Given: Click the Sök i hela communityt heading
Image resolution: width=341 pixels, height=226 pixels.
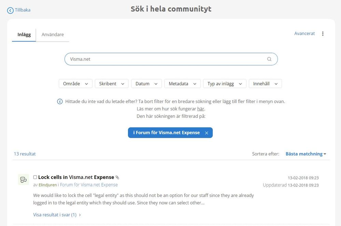Looking at the screenshot, I should pos(171,9).
